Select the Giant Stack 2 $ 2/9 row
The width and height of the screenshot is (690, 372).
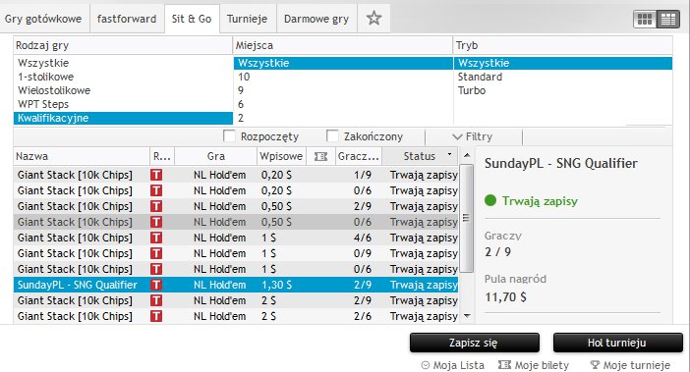[x=236, y=300]
